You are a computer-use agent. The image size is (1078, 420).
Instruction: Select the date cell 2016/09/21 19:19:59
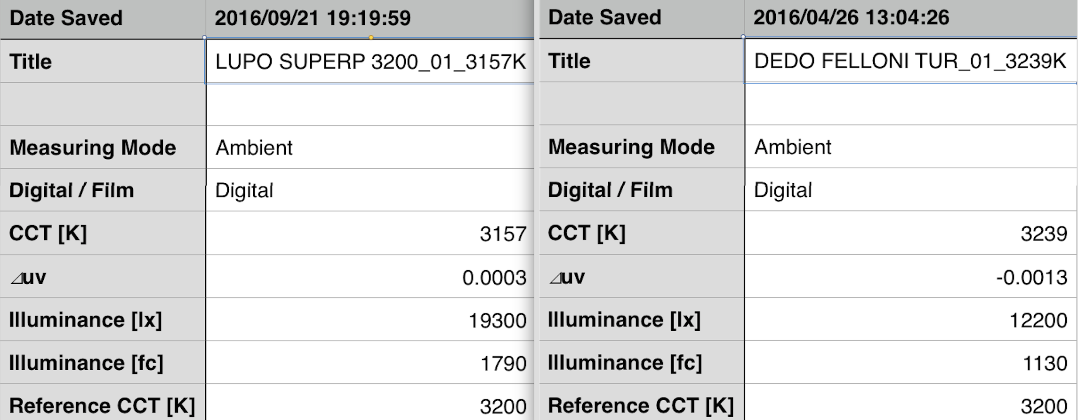(x=313, y=18)
